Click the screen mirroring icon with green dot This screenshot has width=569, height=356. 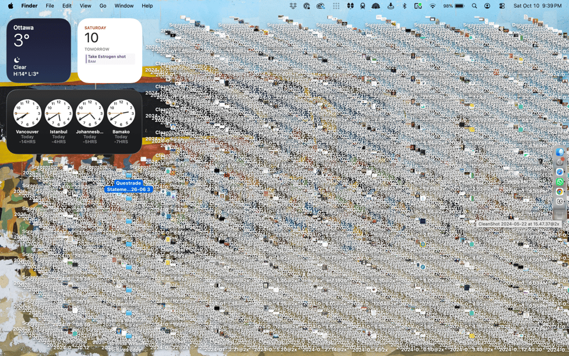click(418, 6)
